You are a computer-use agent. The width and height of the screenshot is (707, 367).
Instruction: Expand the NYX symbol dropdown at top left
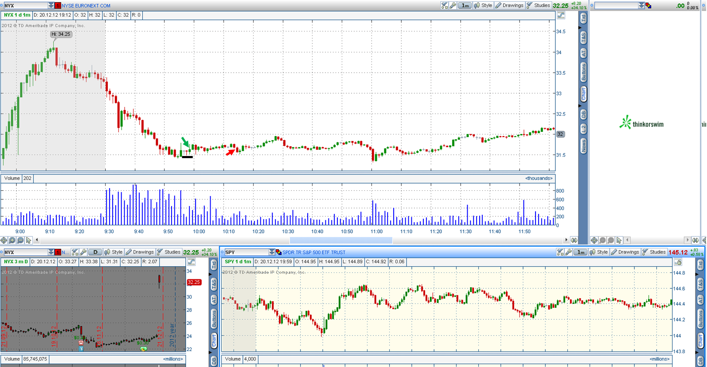click(x=51, y=6)
